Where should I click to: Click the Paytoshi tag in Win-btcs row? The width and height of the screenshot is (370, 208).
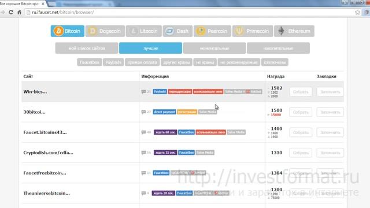click(160, 91)
